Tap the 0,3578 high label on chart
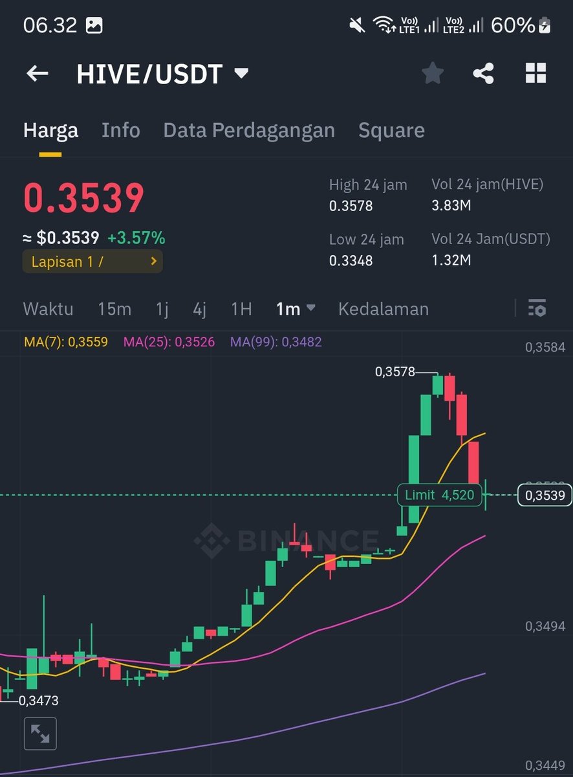 pos(396,372)
